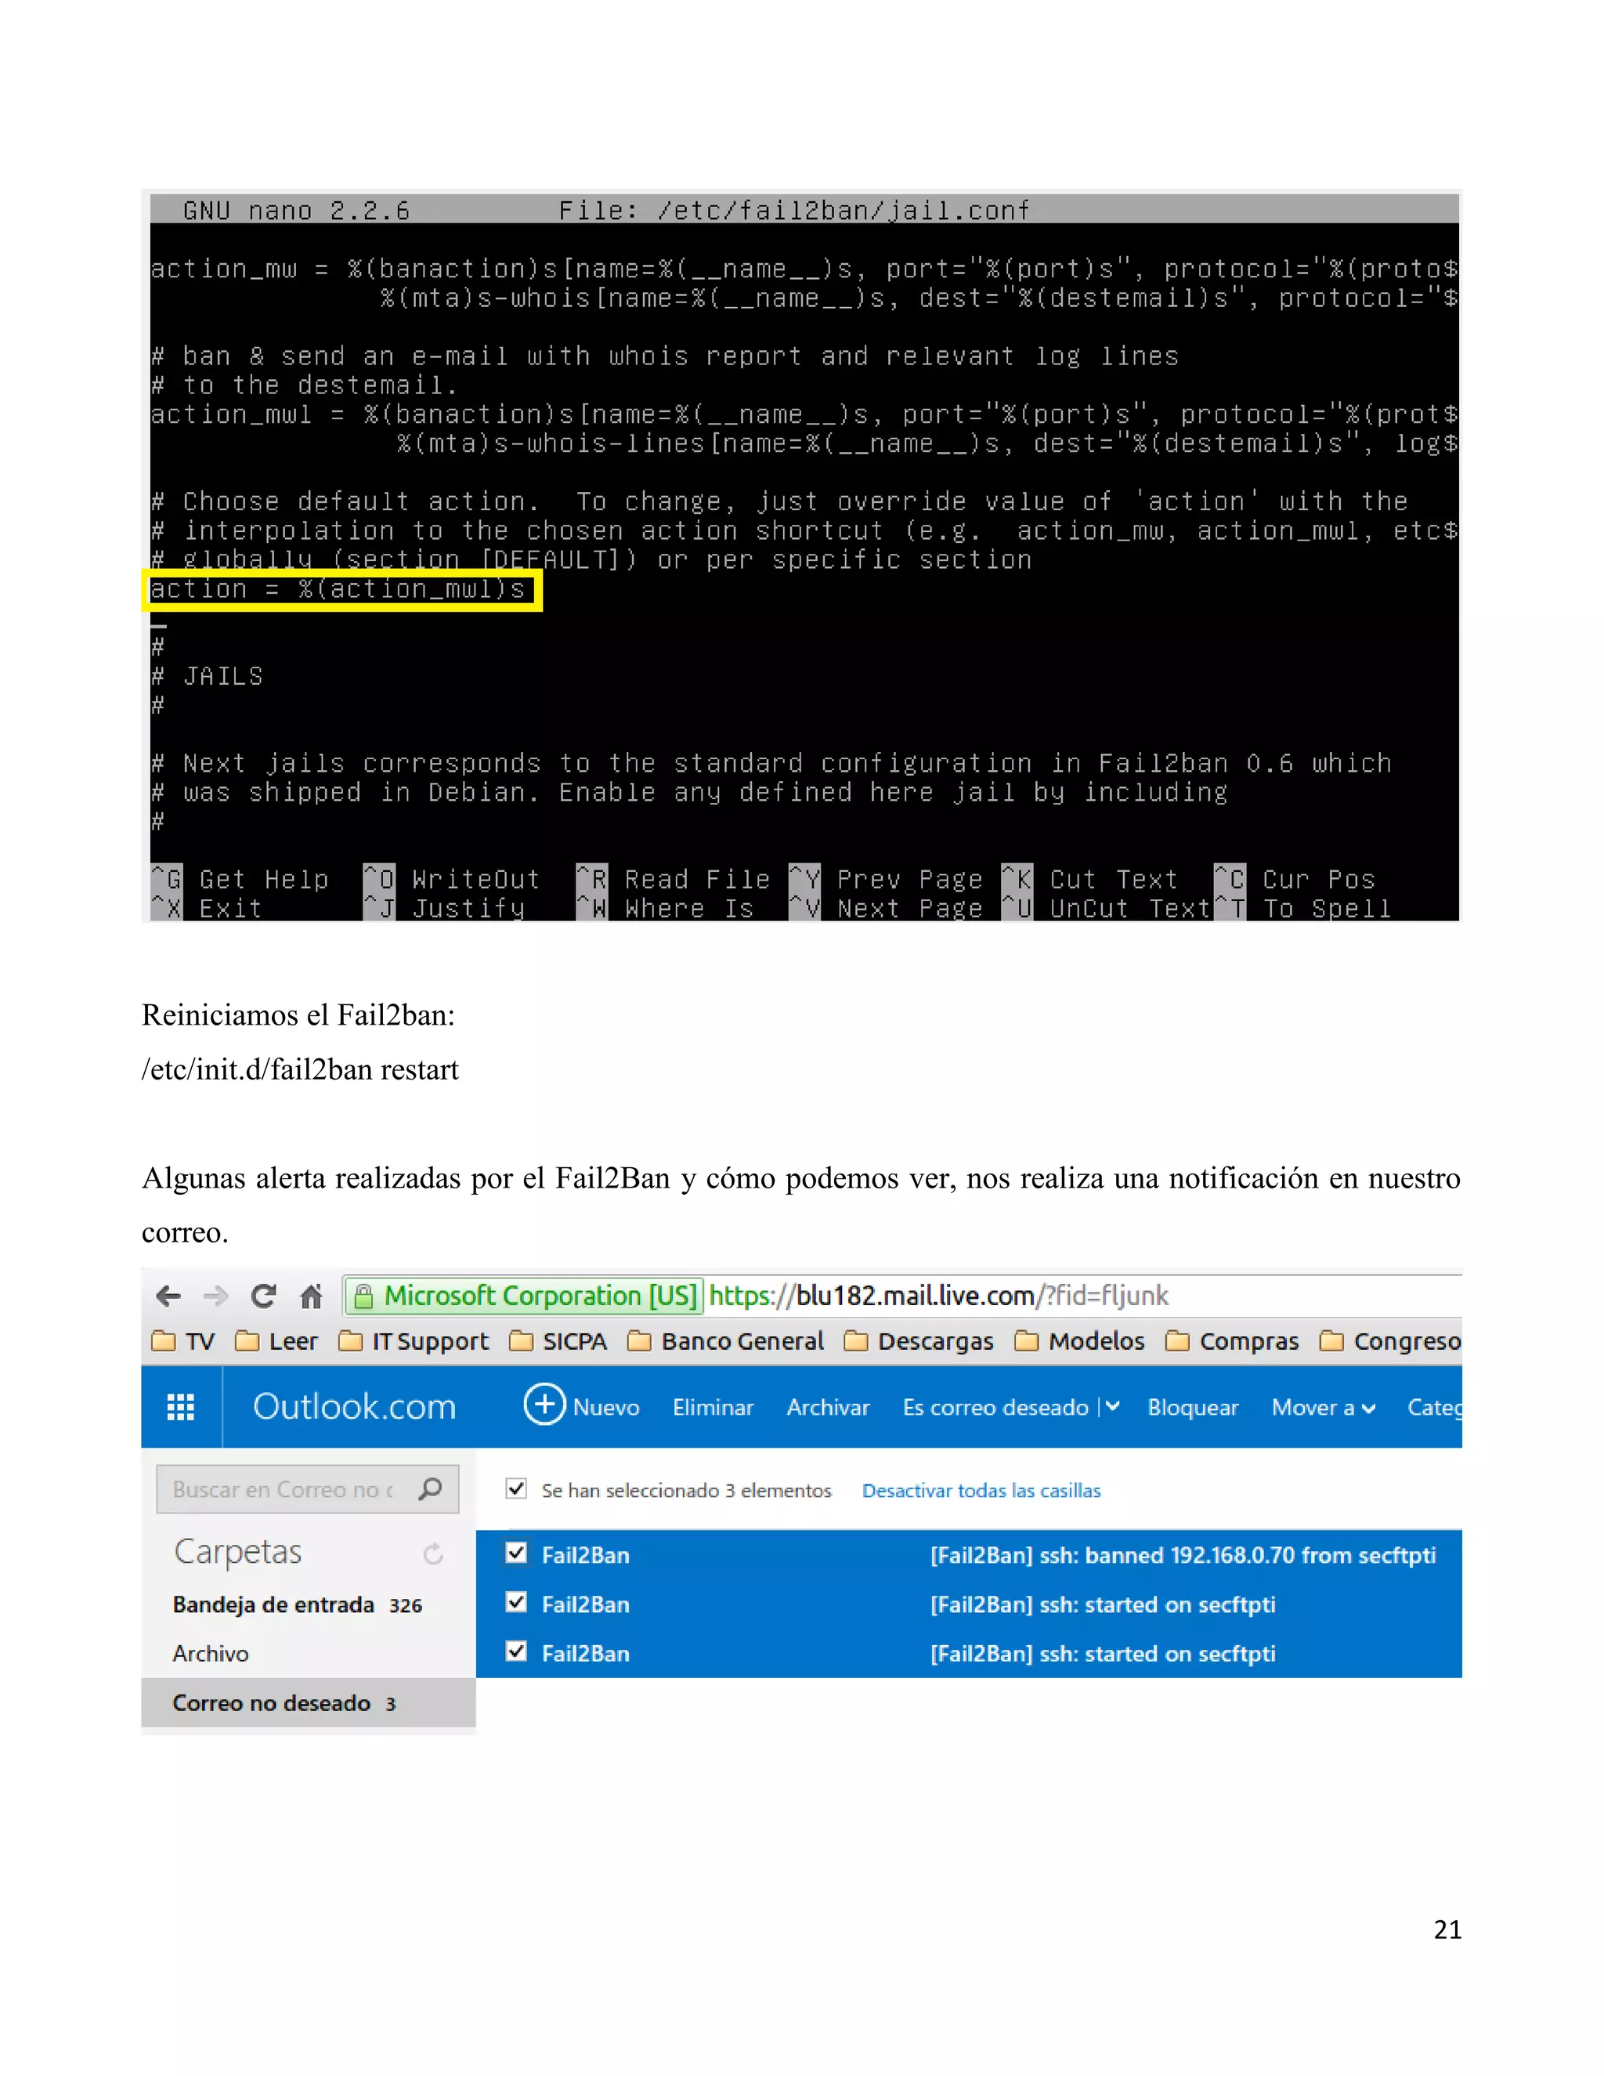This screenshot has height=2076, width=1604.
Task: Click the browser forward arrow
Action: [x=217, y=1296]
